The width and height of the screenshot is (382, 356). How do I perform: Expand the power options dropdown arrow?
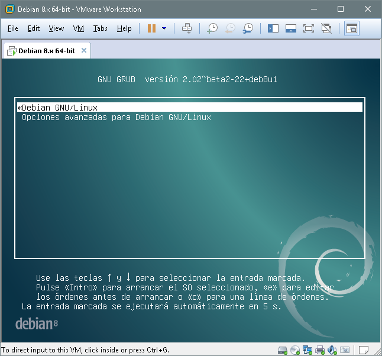(164, 28)
